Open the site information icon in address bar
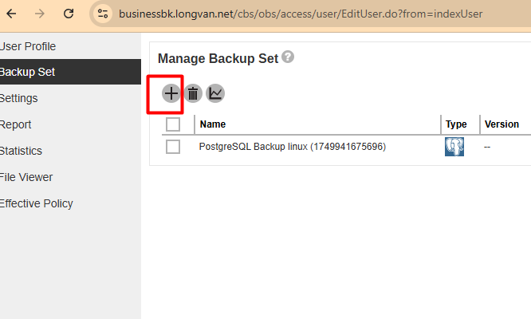 pyautogui.click(x=103, y=14)
